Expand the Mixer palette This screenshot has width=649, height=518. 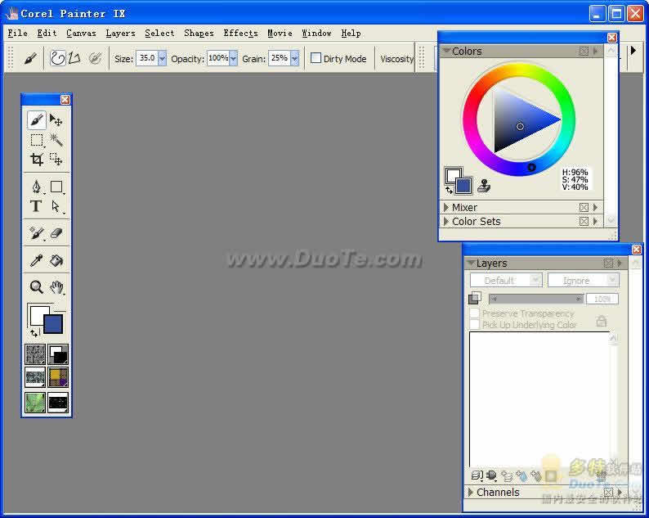[445, 207]
